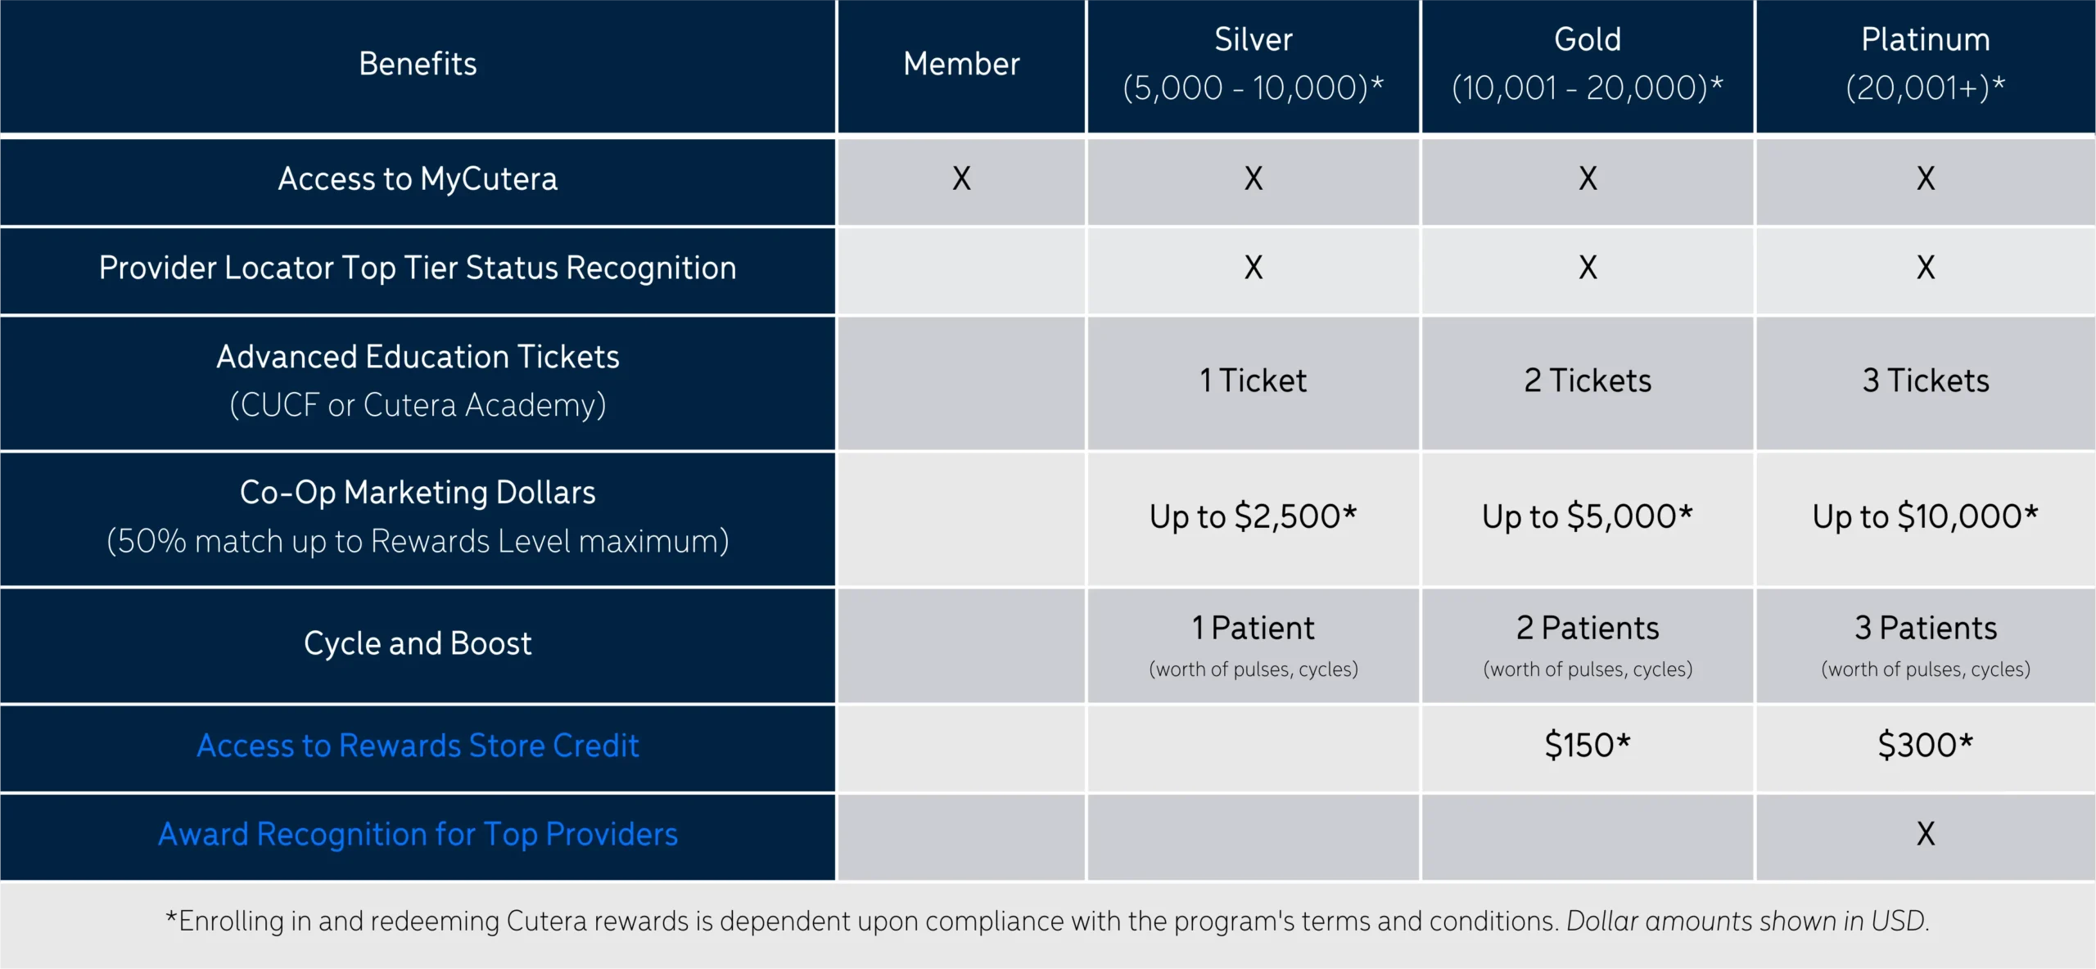Select the Up to $10,000 Platinum cell
This screenshot has width=2096, height=969.
tap(1926, 518)
